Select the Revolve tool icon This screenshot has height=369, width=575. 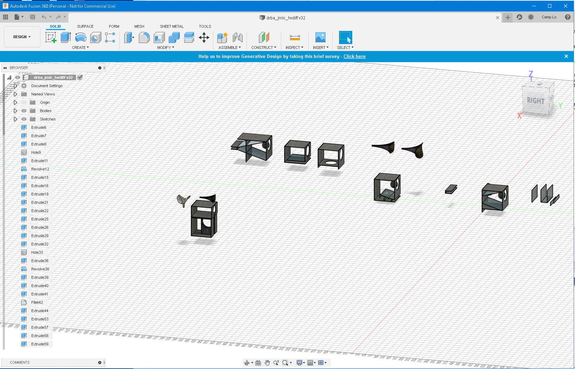81,37
